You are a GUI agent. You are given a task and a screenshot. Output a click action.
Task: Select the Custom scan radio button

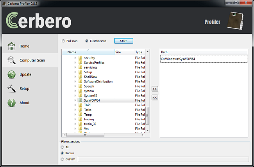click(x=87, y=41)
